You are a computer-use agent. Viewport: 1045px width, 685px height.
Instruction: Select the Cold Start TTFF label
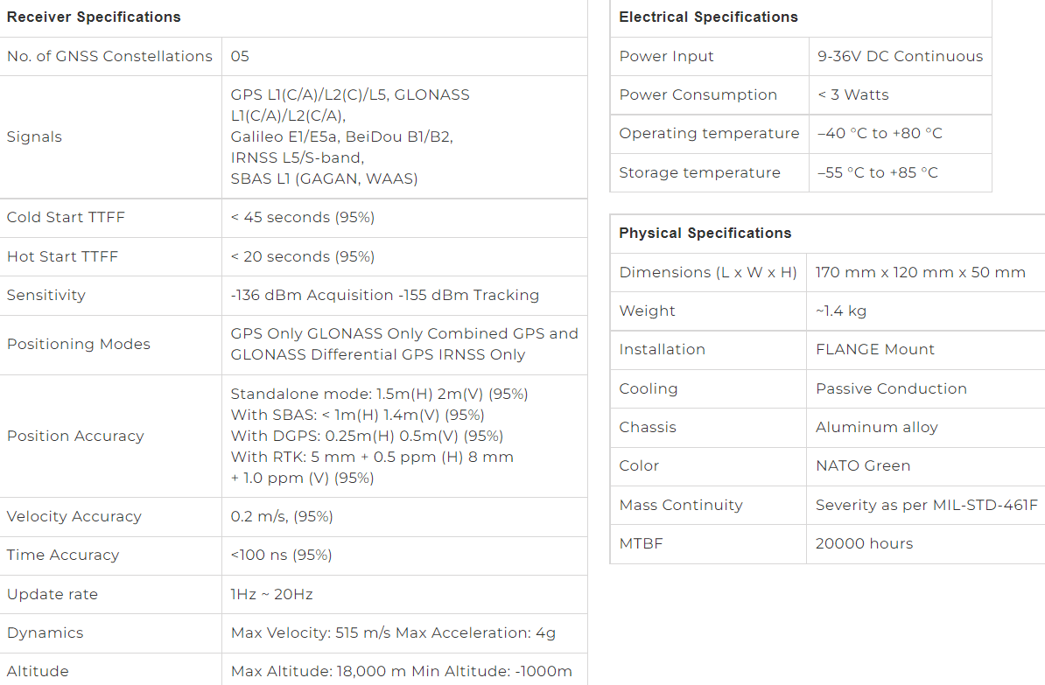tap(66, 218)
